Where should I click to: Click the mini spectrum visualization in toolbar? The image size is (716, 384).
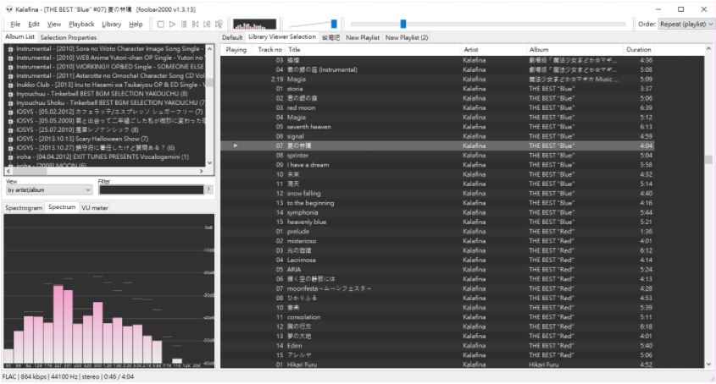[254, 25]
